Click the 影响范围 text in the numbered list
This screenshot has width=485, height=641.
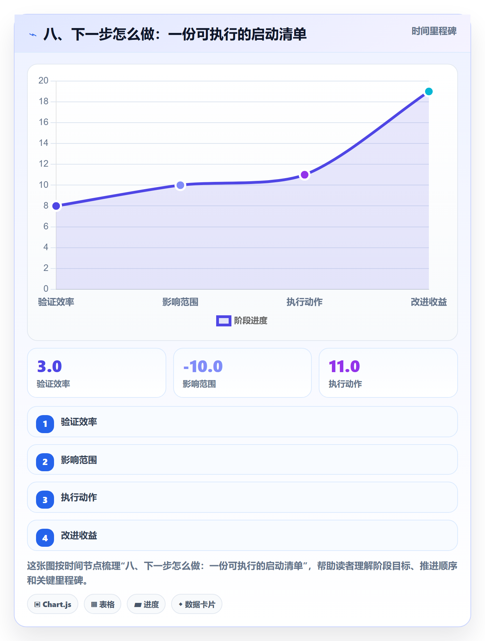tap(79, 460)
